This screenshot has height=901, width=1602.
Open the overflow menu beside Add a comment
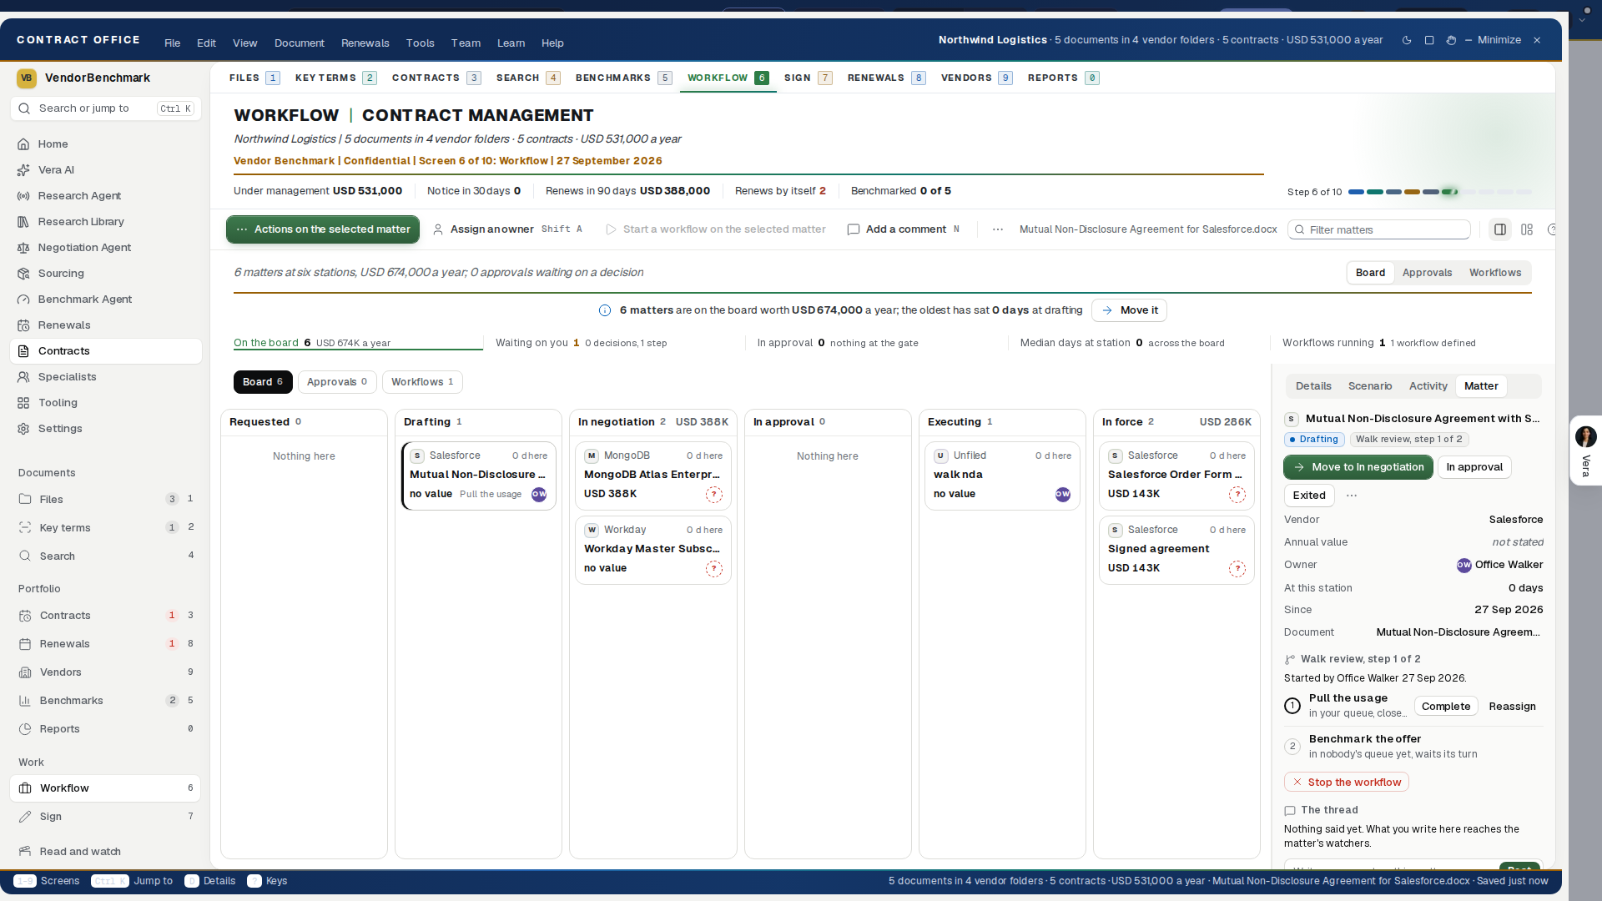point(998,229)
